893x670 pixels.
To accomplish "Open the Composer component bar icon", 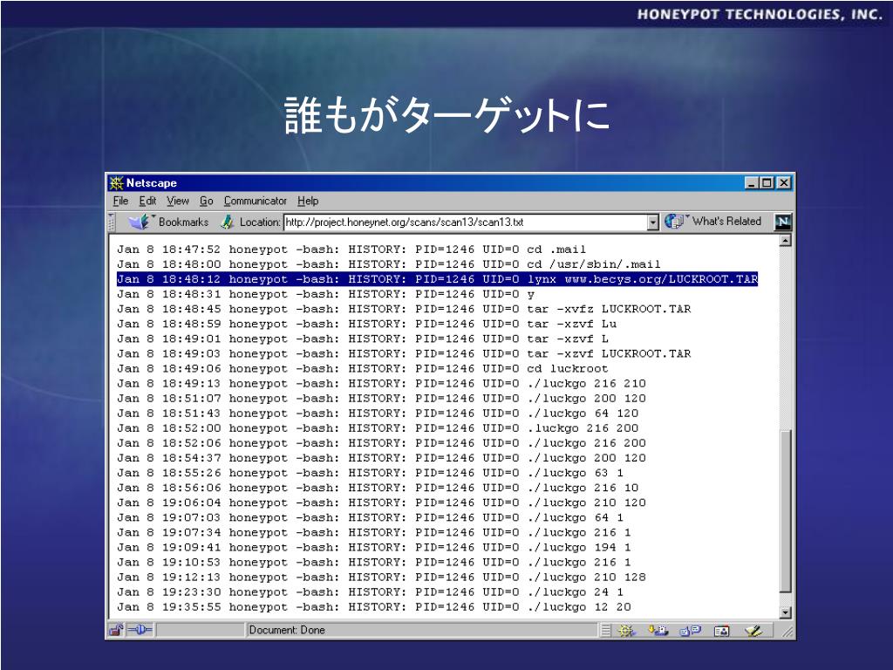I will tap(753, 631).
